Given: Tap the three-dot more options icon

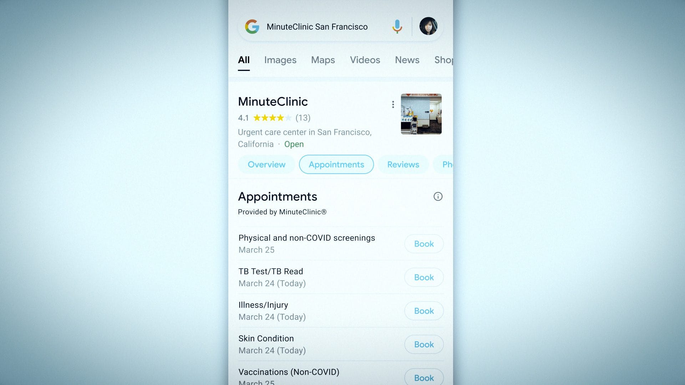Looking at the screenshot, I should click(x=392, y=104).
